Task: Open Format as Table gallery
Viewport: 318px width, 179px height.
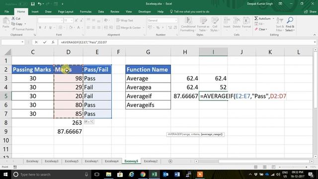Action: pyautogui.click(x=203, y=24)
